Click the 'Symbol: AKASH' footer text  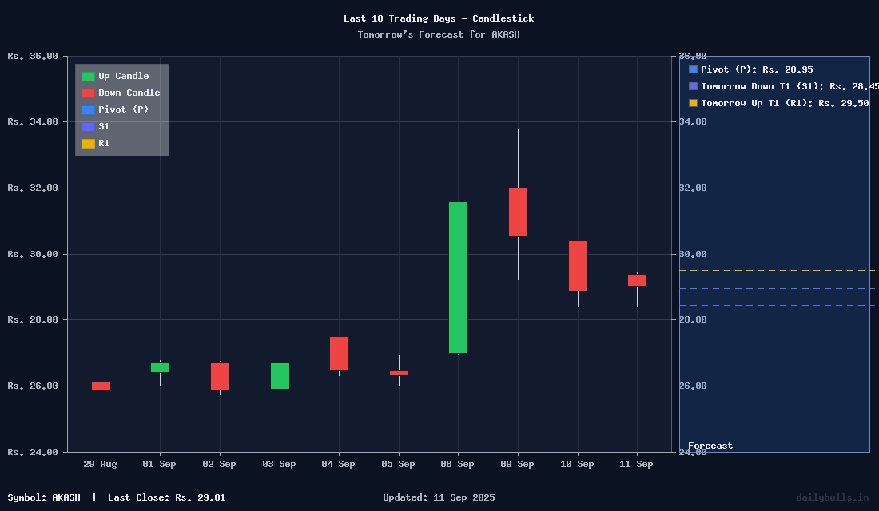point(44,497)
